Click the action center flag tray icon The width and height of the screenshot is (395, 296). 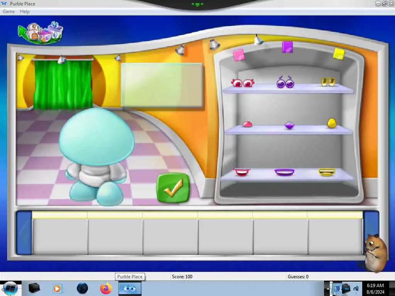pyautogui.click(x=337, y=288)
